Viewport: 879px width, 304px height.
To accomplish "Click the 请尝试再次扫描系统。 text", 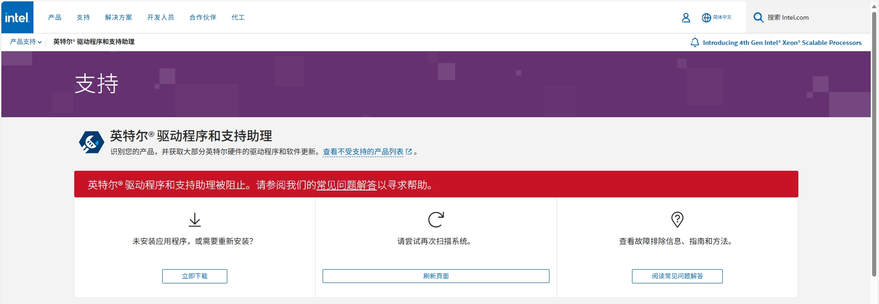I will [x=434, y=241].
